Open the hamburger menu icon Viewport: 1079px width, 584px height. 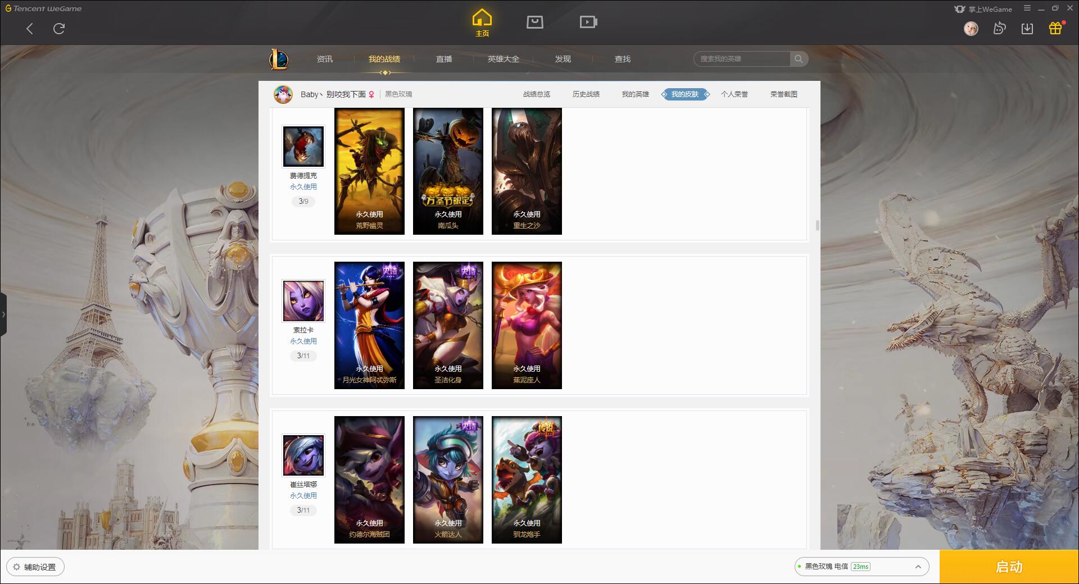pos(1027,8)
